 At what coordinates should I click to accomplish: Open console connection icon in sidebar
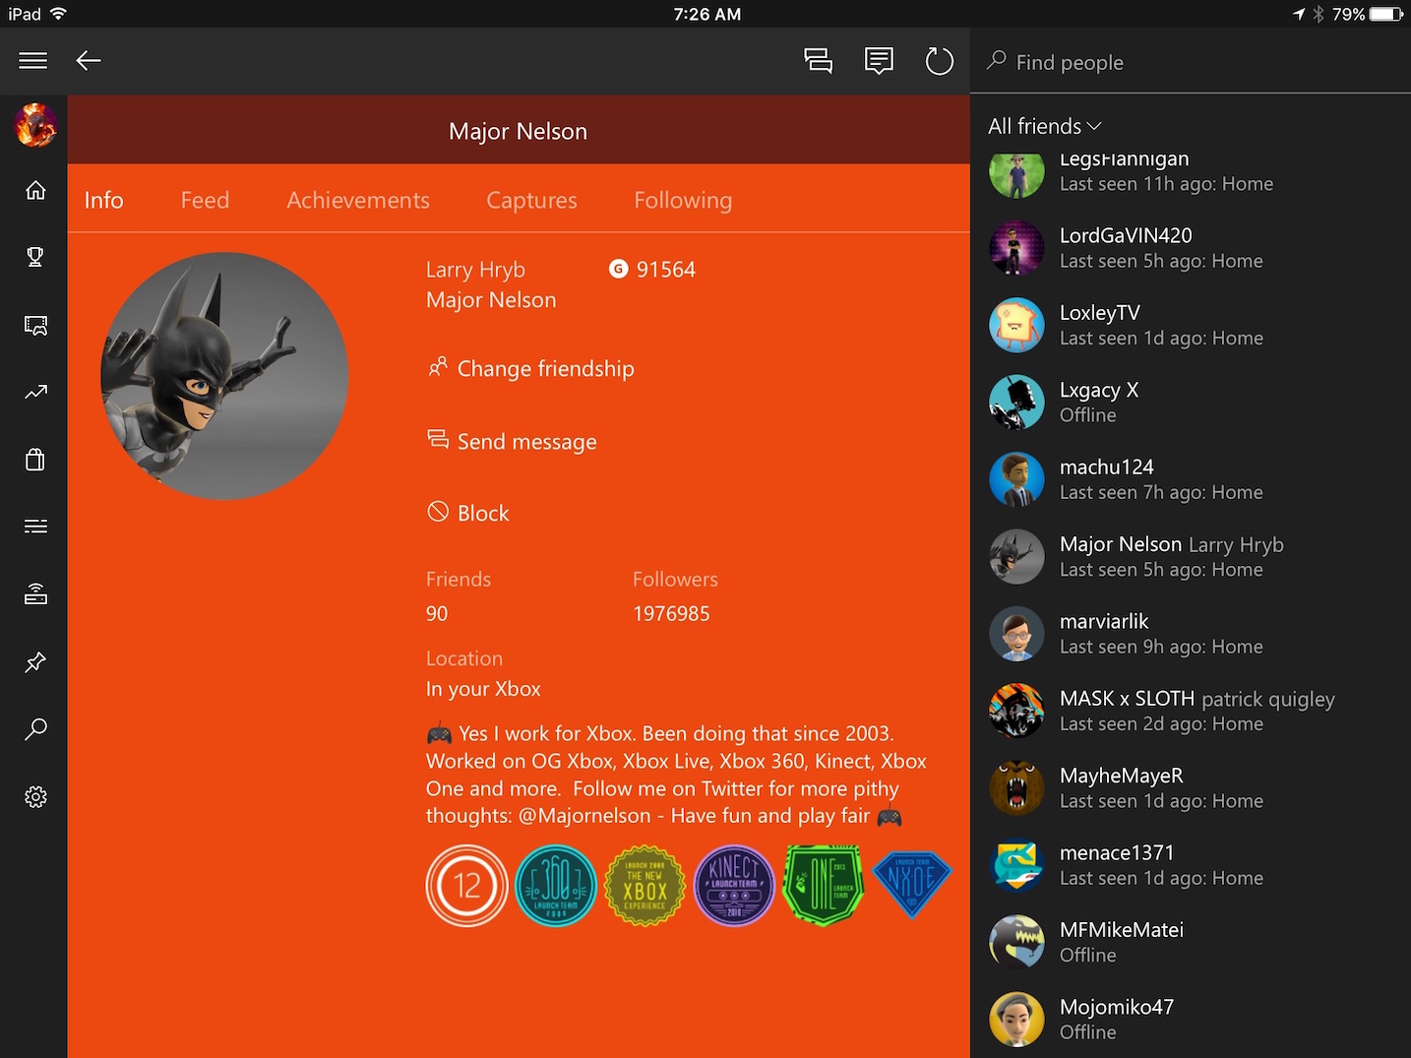35,593
